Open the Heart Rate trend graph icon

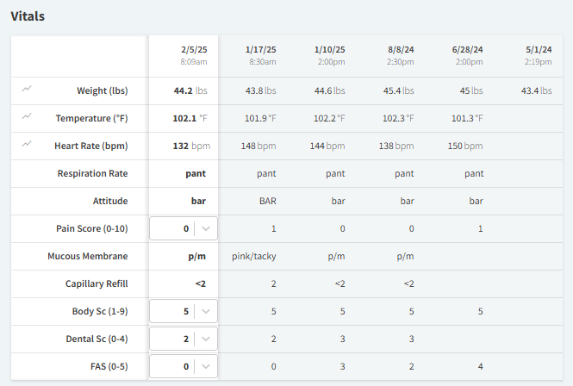pos(27,144)
